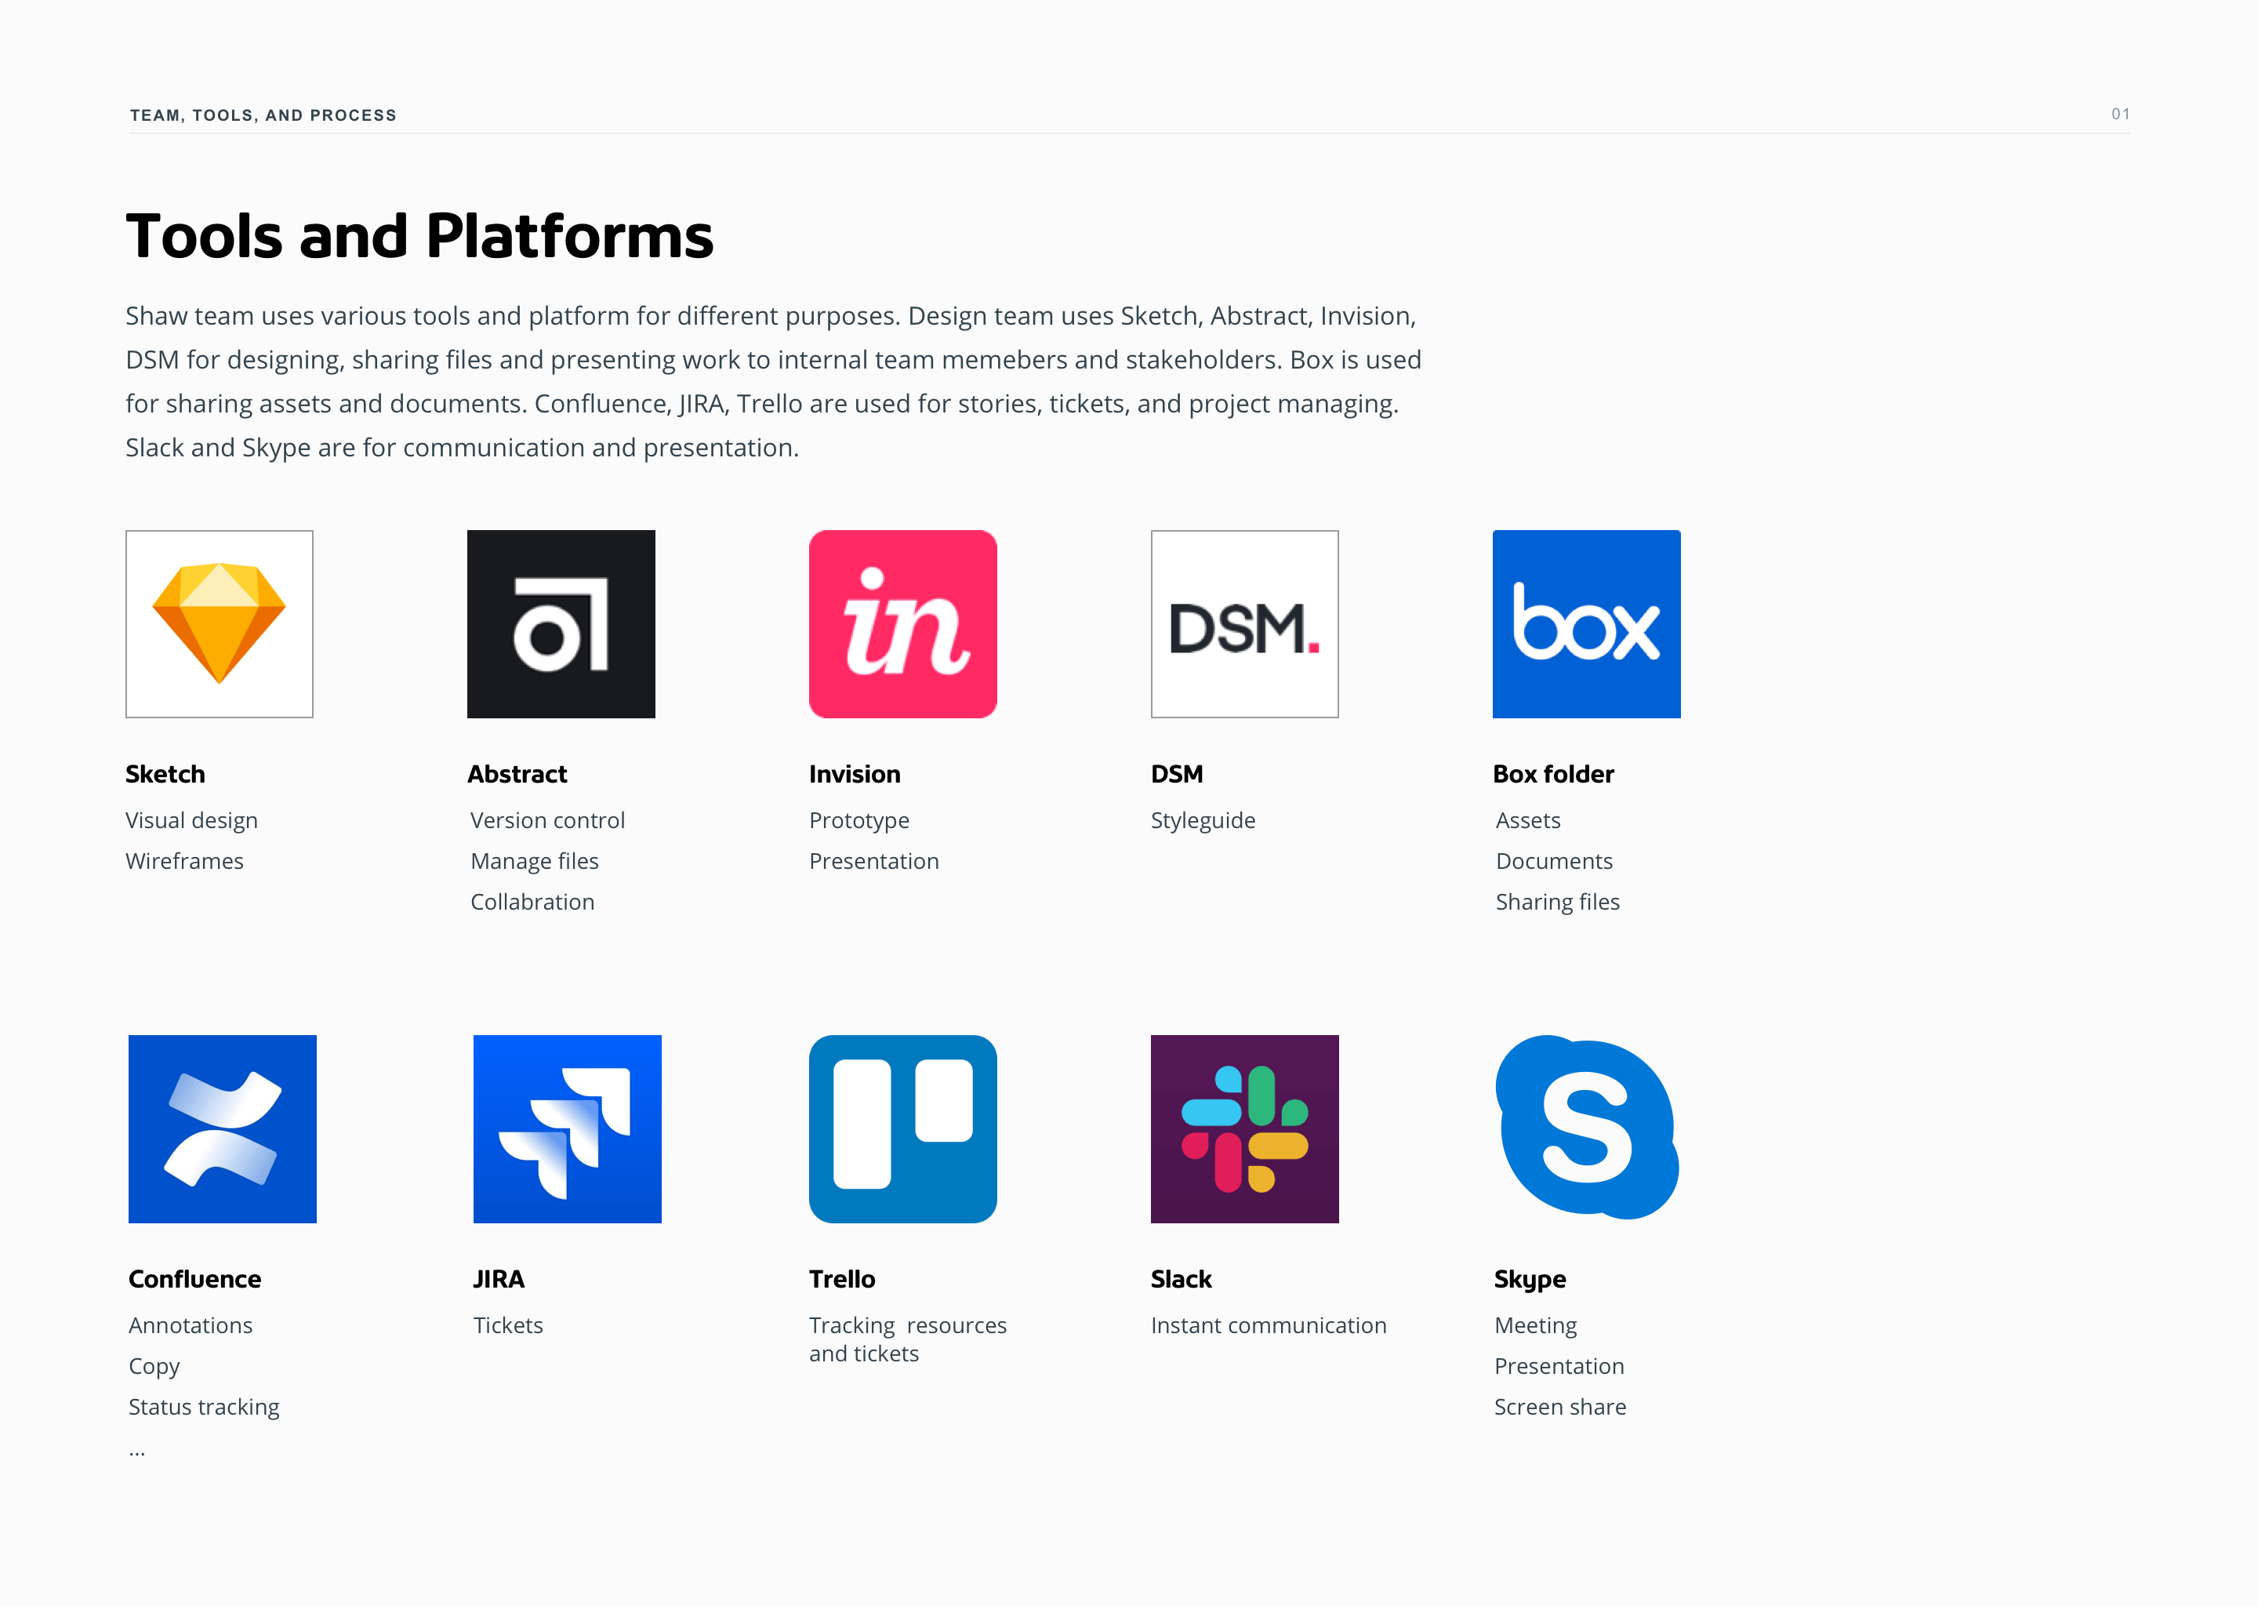Click the Invision heading label
The image size is (2258, 1606).
pyautogui.click(x=854, y=774)
